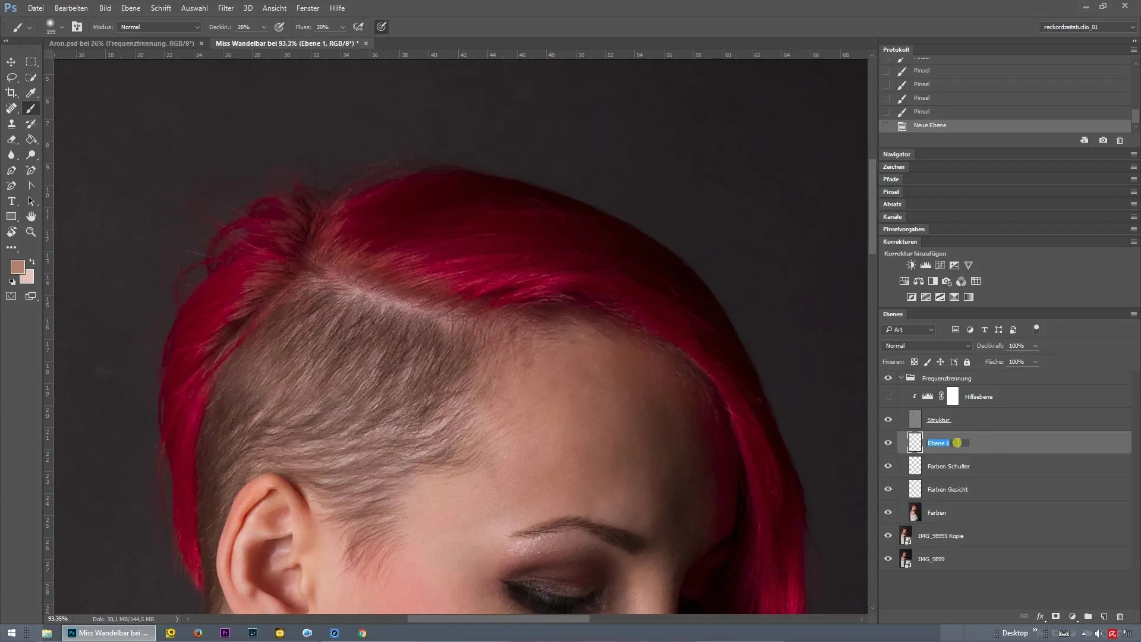This screenshot has width=1141, height=642.
Task: Open the Ebene menu
Action: (131, 8)
